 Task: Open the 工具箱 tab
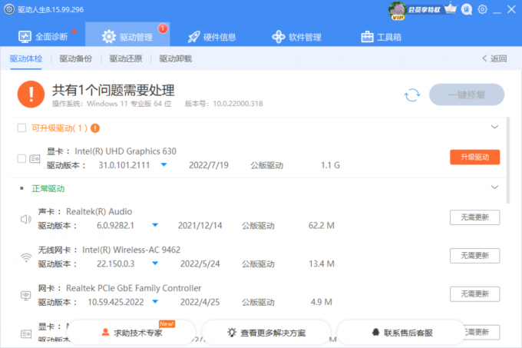(381, 37)
